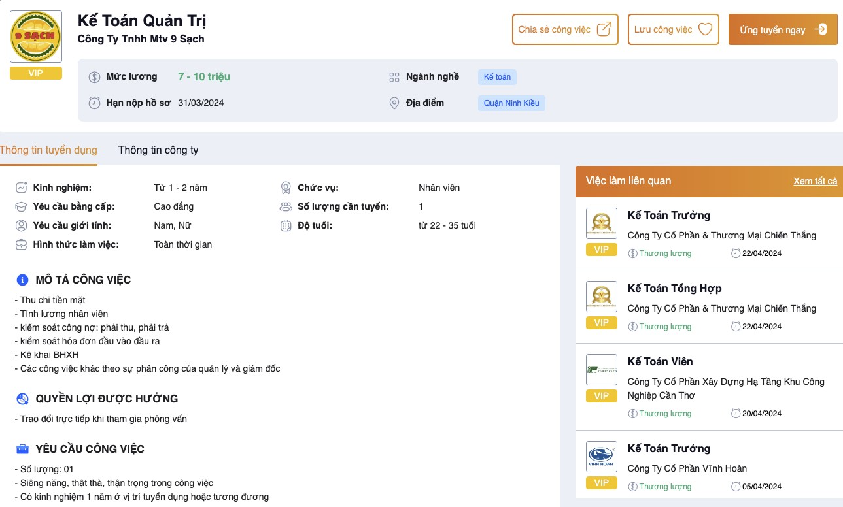Click the experience value Từ 1 - 2 năm
Image resolution: width=843 pixels, height=507 pixels.
pos(181,188)
